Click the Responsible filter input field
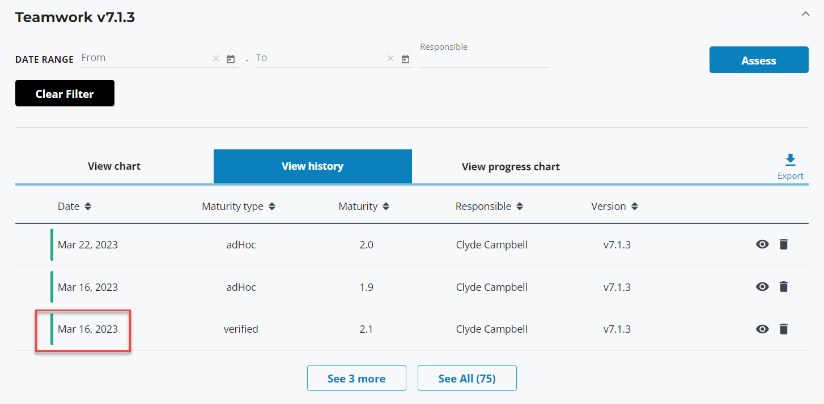This screenshot has height=404, width=824. point(484,59)
